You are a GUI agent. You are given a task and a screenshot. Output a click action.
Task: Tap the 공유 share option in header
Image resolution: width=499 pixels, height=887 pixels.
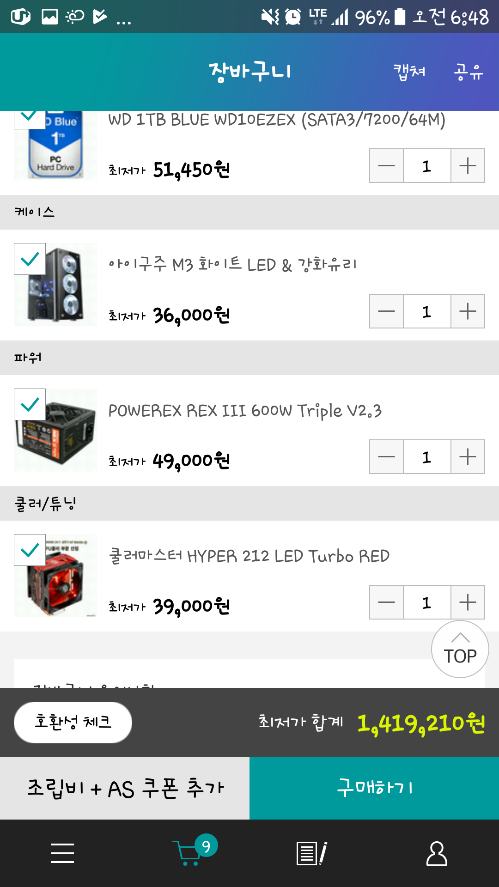pyautogui.click(x=469, y=72)
